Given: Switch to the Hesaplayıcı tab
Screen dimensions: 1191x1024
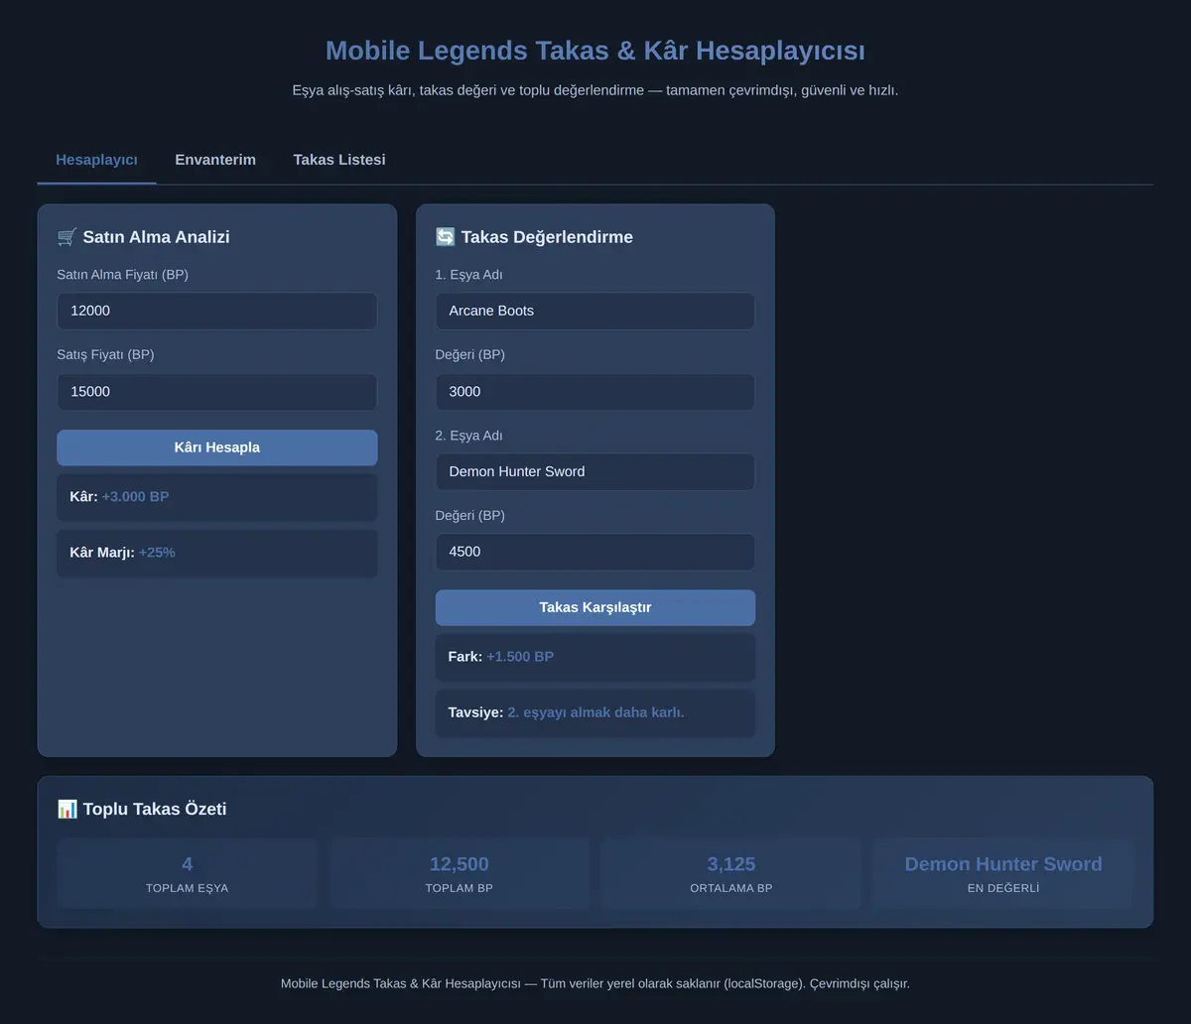Looking at the screenshot, I should [96, 160].
